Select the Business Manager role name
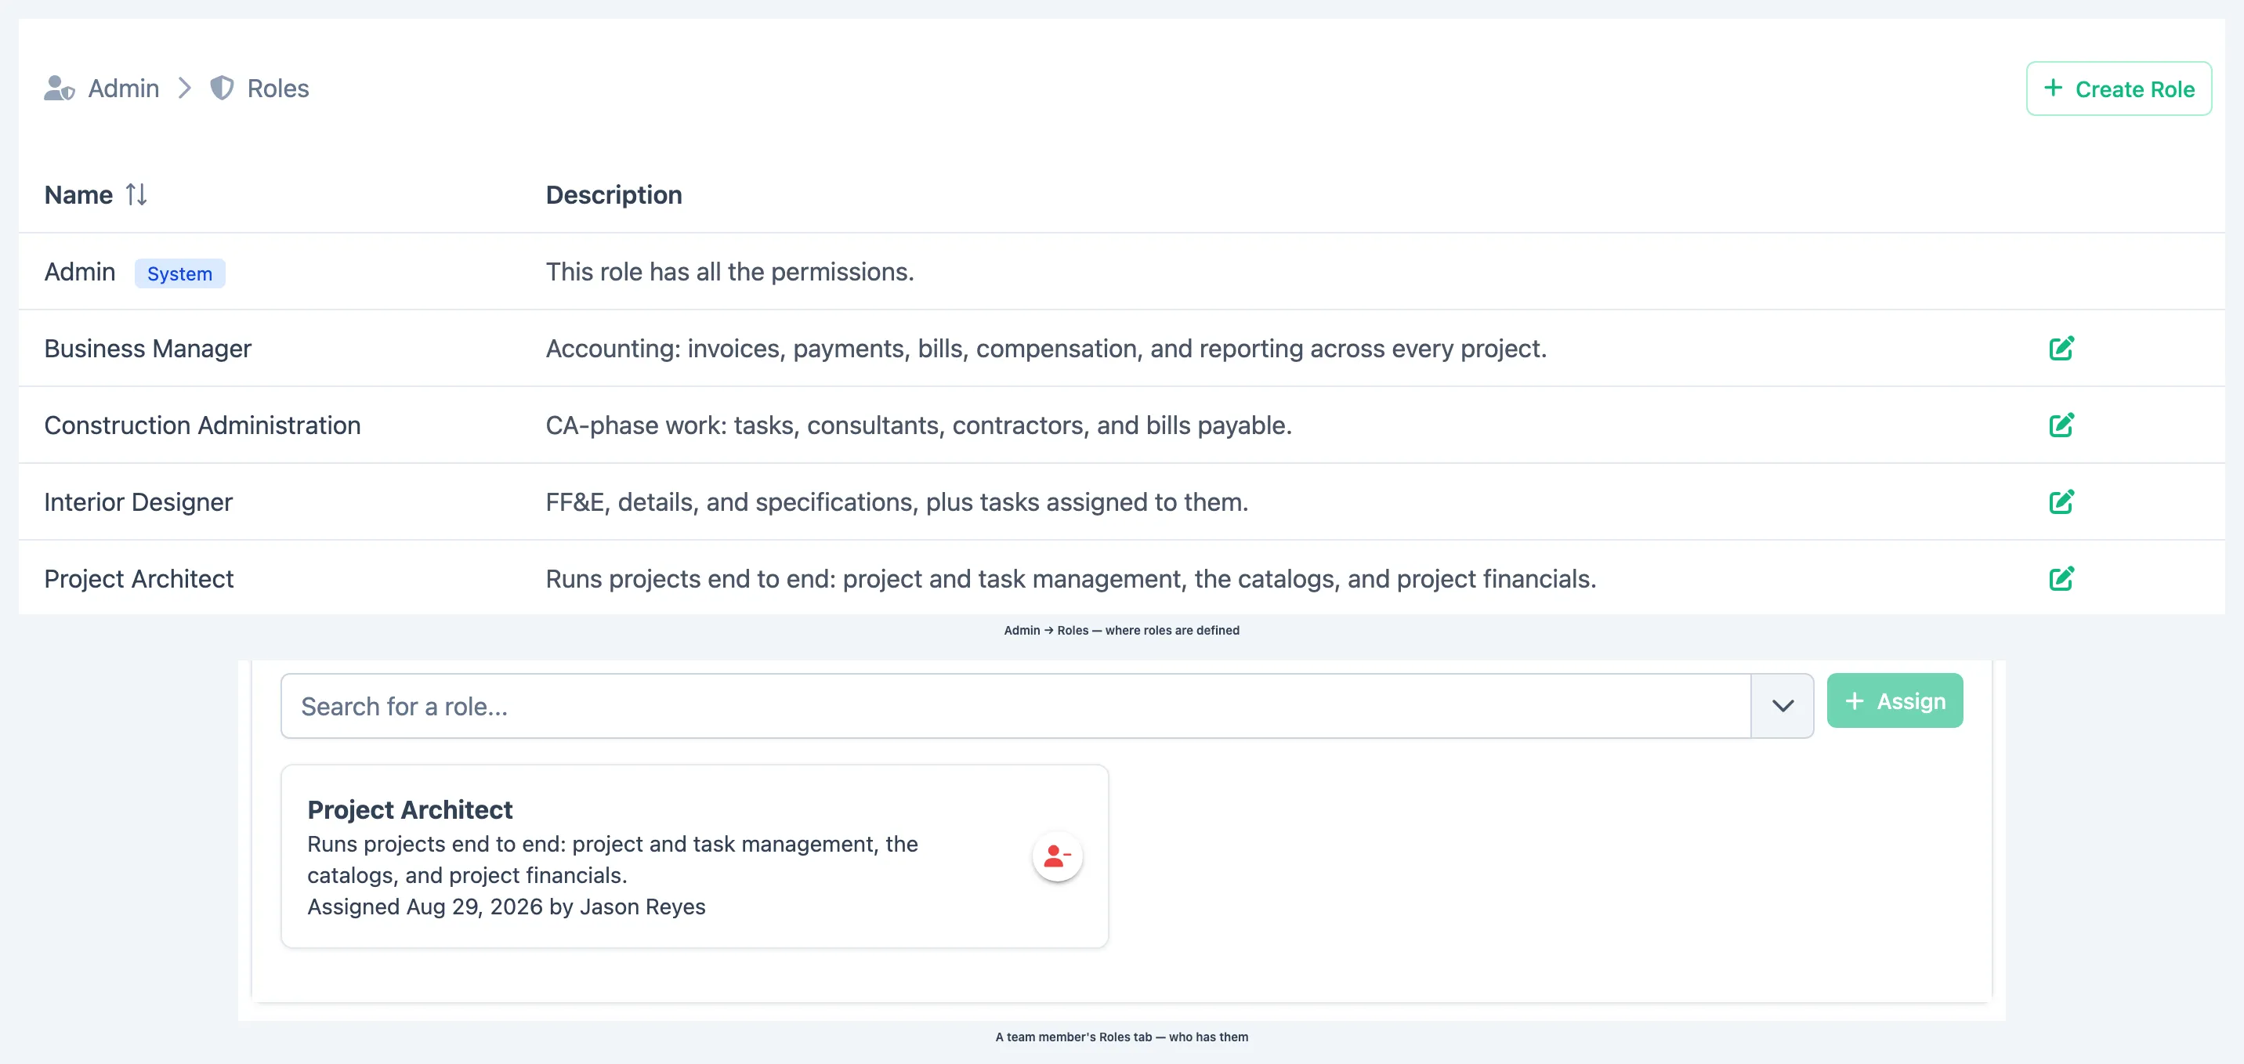The width and height of the screenshot is (2244, 1064). pyautogui.click(x=147, y=349)
